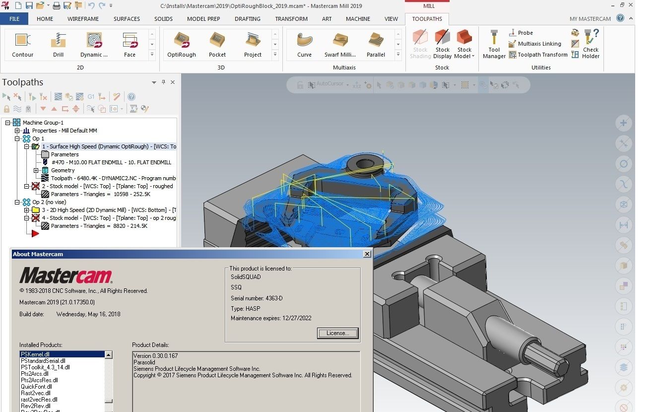The image size is (659, 412).
Task: Open the Tool Manager
Action: [x=494, y=44]
